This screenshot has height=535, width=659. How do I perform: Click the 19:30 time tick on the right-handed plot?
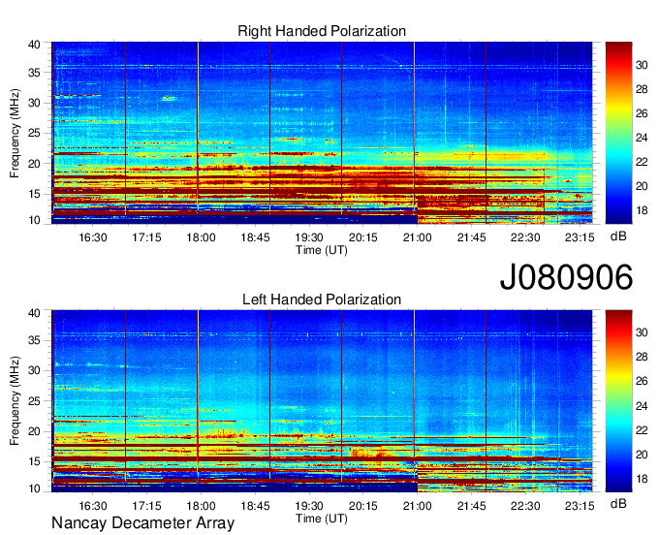tap(309, 237)
